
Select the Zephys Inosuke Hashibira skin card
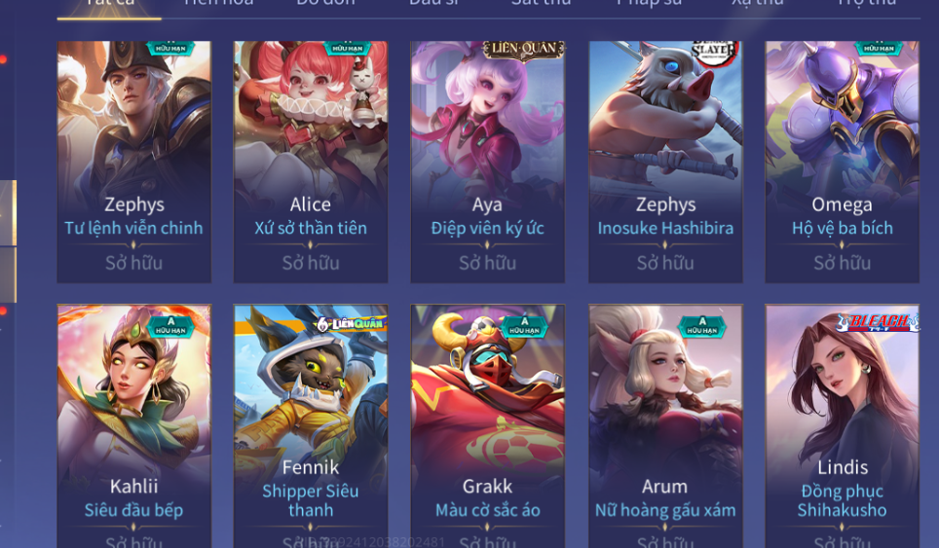[665, 162]
